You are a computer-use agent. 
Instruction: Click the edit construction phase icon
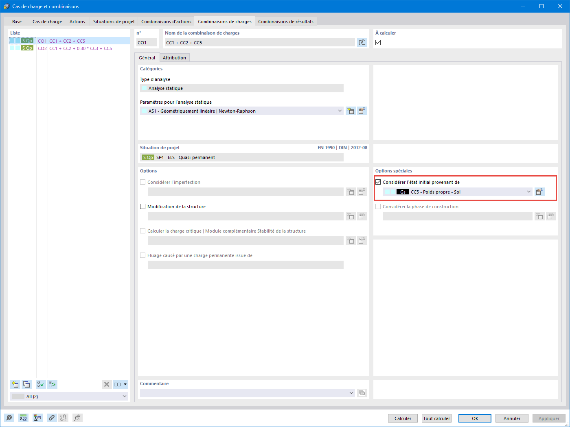coord(551,216)
